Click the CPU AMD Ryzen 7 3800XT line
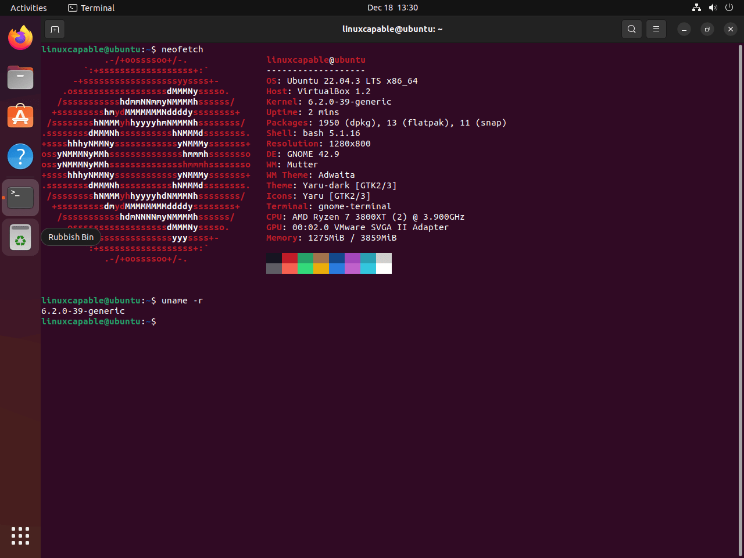The height and width of the screenshot is (558, 744). tap(365, 217)
